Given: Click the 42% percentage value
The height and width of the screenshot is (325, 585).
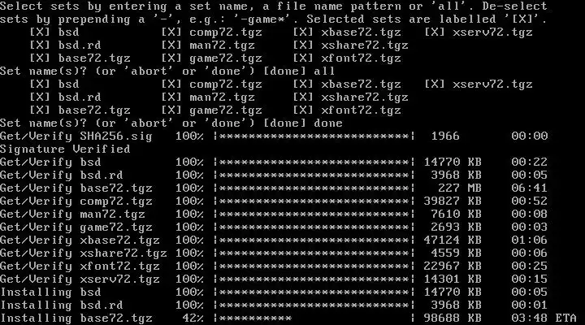Looking at the screenshot, I should (x=193, y=318).
